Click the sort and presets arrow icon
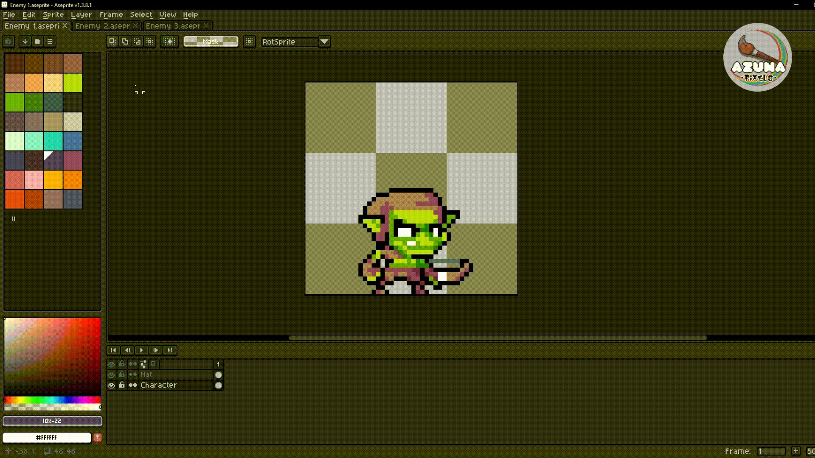815x458 pixels. (25, 42)
